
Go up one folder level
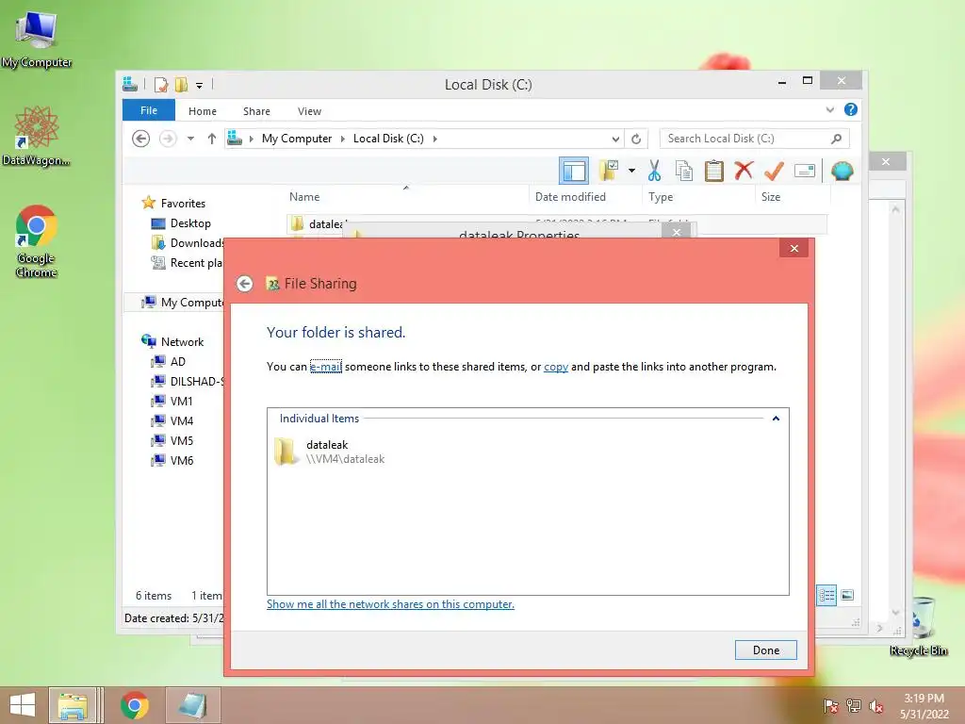tap(212, 139)
